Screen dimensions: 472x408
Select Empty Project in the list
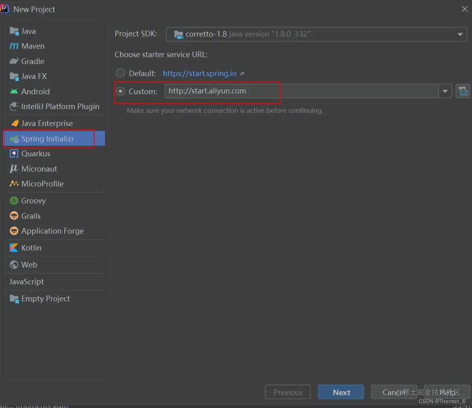pos(54,298)
